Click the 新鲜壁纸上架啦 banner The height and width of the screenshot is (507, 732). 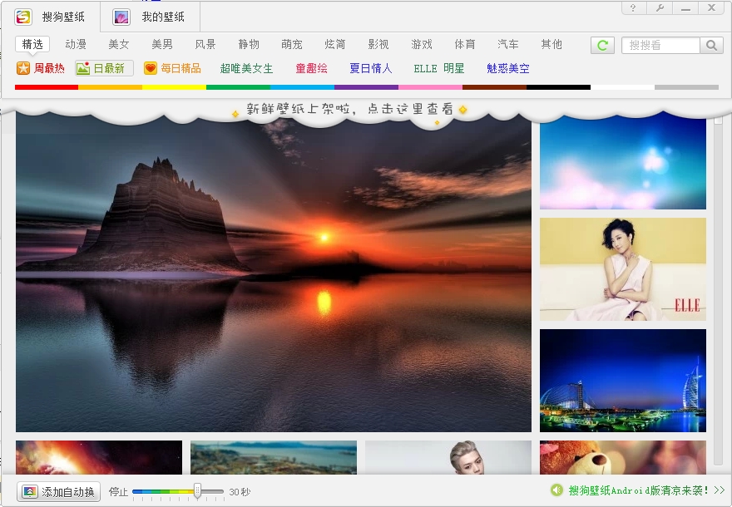pos(349,110)
